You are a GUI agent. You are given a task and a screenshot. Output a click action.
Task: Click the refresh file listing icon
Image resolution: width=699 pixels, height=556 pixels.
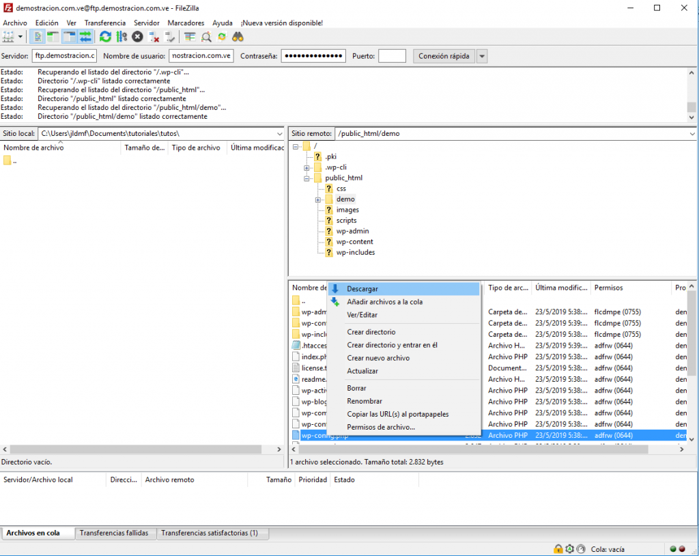pyautogui.click(x=105, y=37)
